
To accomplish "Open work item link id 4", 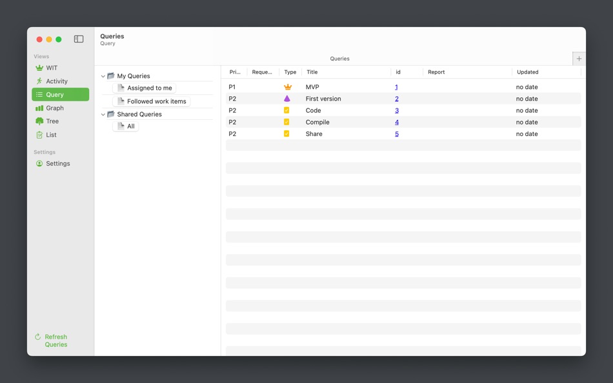I will (397, 123).
